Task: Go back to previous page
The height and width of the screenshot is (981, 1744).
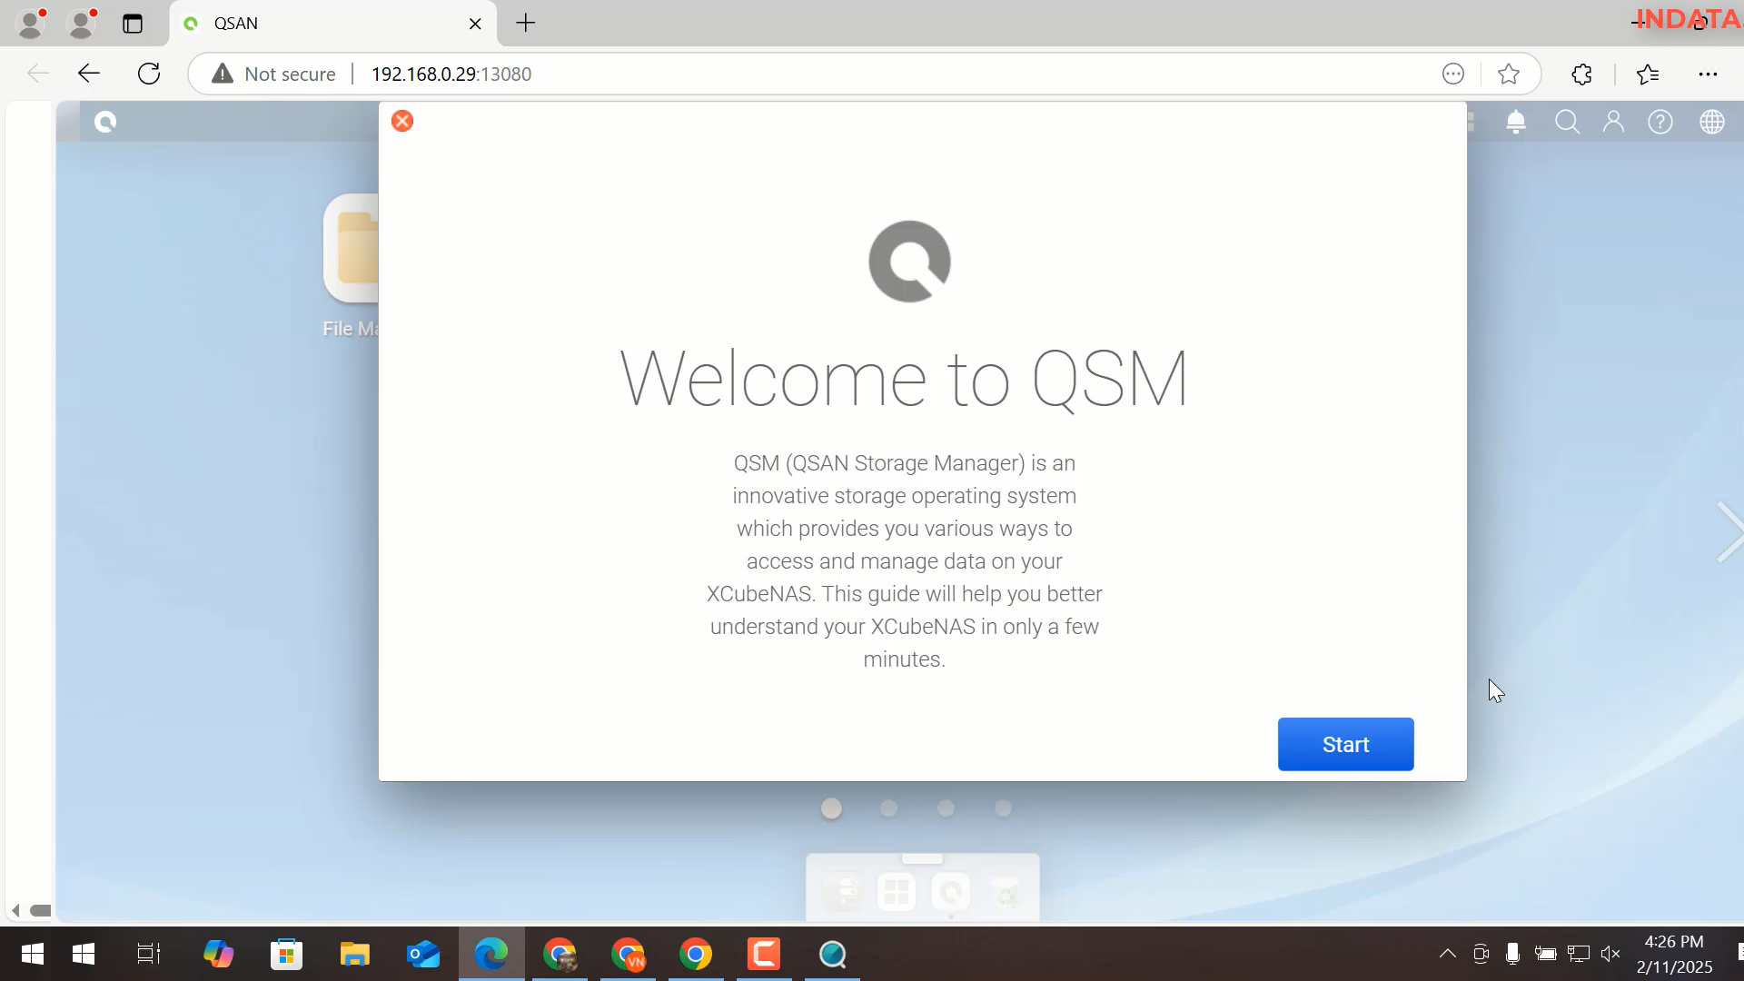Action: tap(88, 74)
